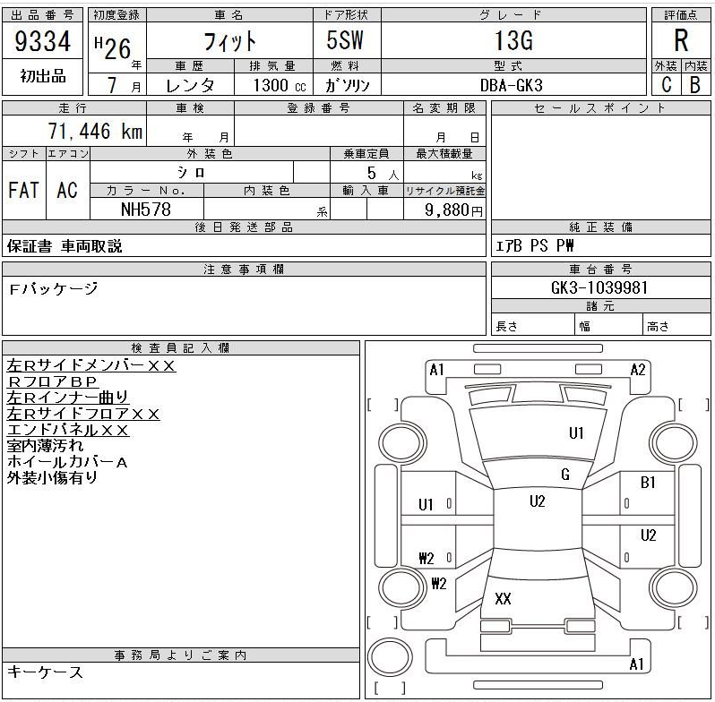Click the chassis number GK3-1039981
Screen dimensions: 715x702
coord(600,288)
